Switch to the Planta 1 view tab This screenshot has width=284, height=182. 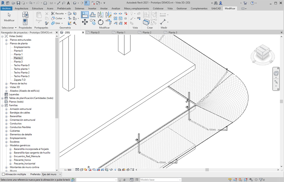click(x=121, y=32)
